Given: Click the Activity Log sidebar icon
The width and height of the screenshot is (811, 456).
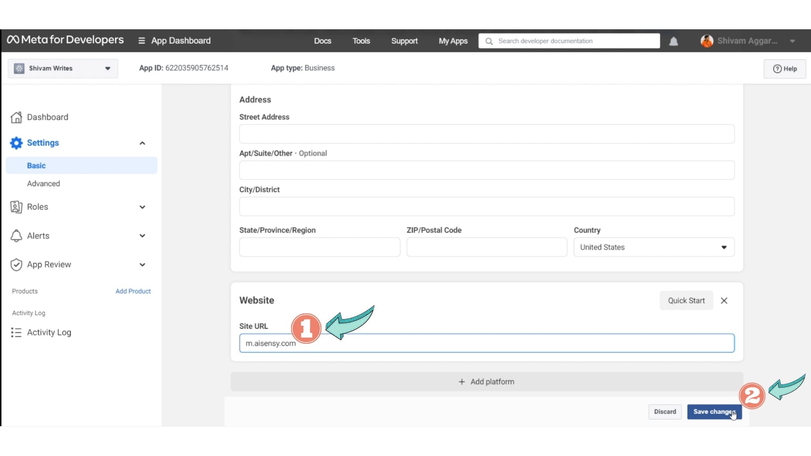Looking at the screenshot, I should pos(16,332).
